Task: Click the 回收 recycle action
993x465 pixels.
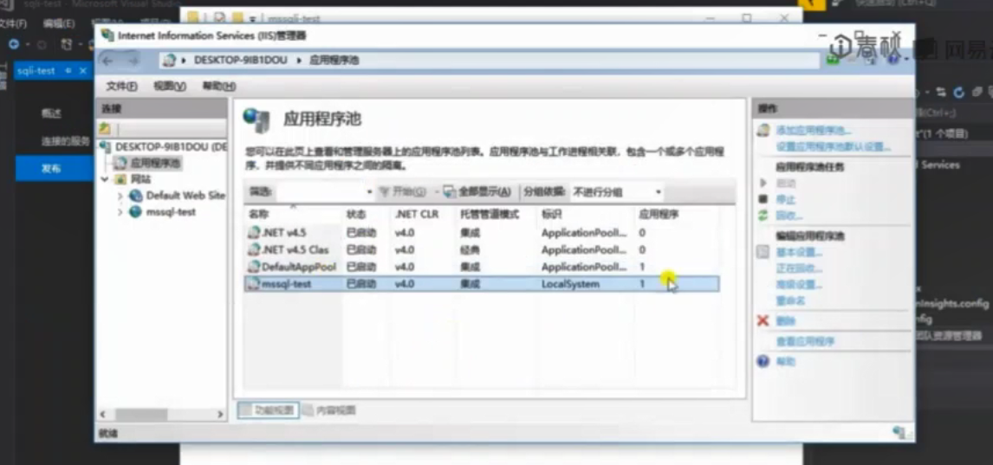Action: [789, 216]
